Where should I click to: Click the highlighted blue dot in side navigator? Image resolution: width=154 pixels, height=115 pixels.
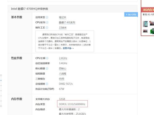tap(1, 80)
